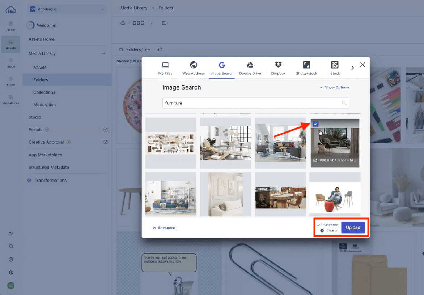The width and height of the screenshot is (424, 295).
Task: Click the Clear all icon
Action: coord(322,230)
